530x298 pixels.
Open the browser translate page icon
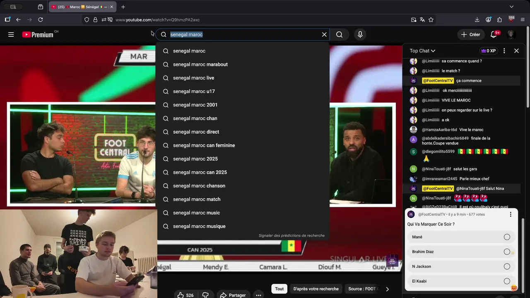422,19
